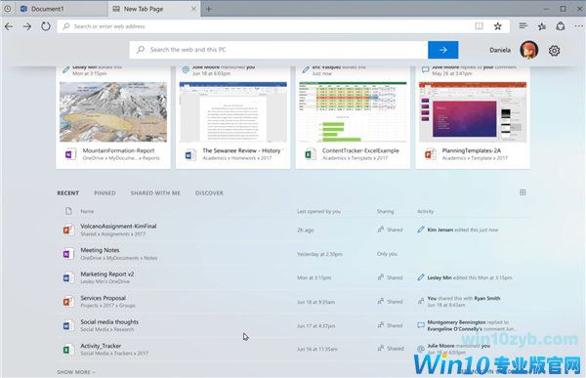Open the Hub lines icon in toolbar
This screenshot has height=378, width=586.
click(x=523, y=25)
